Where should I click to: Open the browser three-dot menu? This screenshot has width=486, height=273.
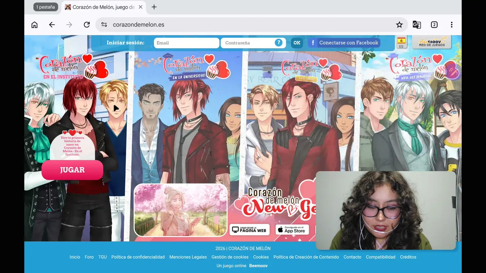tap(451, 25)
